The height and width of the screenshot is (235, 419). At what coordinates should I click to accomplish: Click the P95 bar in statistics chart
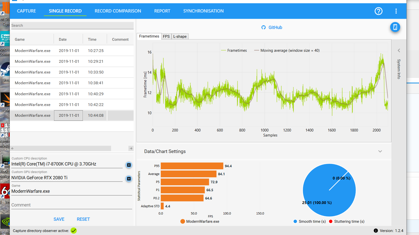point(192,166)
